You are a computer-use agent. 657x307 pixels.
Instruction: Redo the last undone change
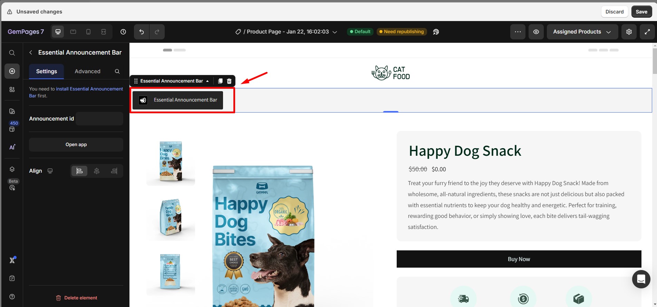[x=157, y=32]
